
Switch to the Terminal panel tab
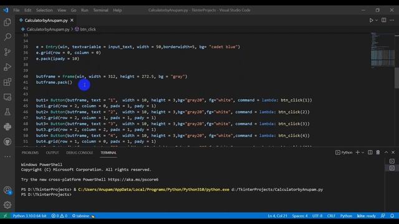108,152
